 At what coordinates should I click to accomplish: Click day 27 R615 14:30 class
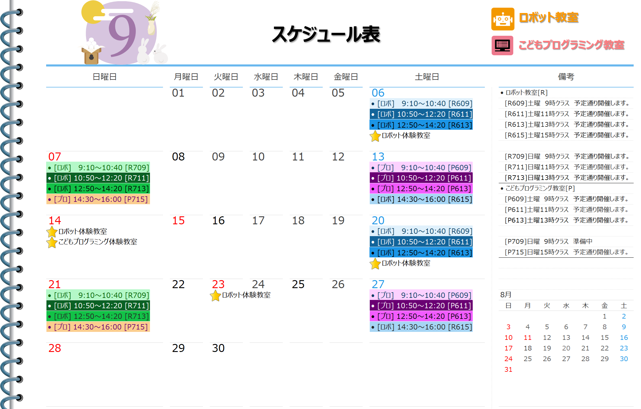tap(421, 327)
